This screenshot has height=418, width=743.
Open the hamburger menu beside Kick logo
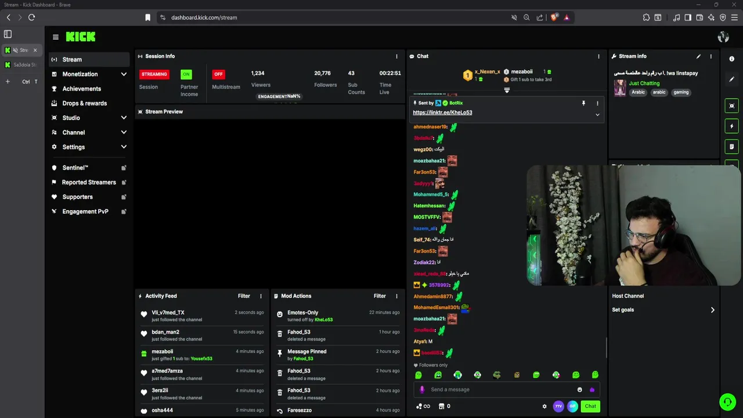click(56, 37)
